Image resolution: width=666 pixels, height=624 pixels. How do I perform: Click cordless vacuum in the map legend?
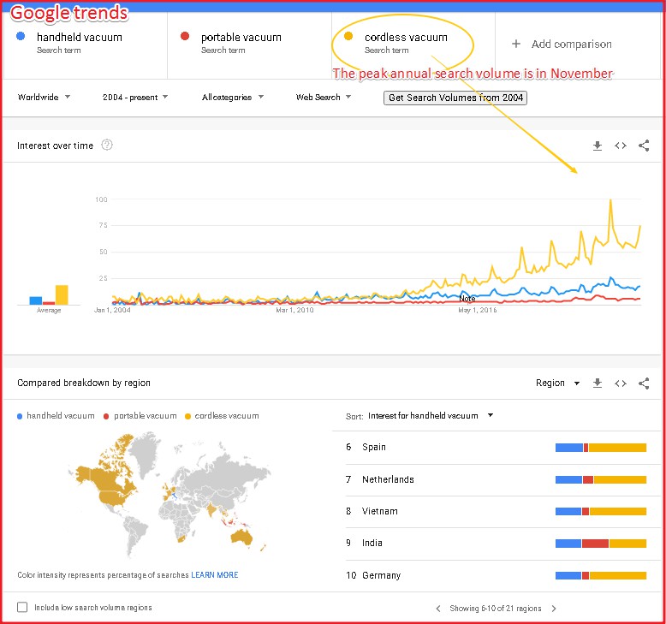click(222, 416)
